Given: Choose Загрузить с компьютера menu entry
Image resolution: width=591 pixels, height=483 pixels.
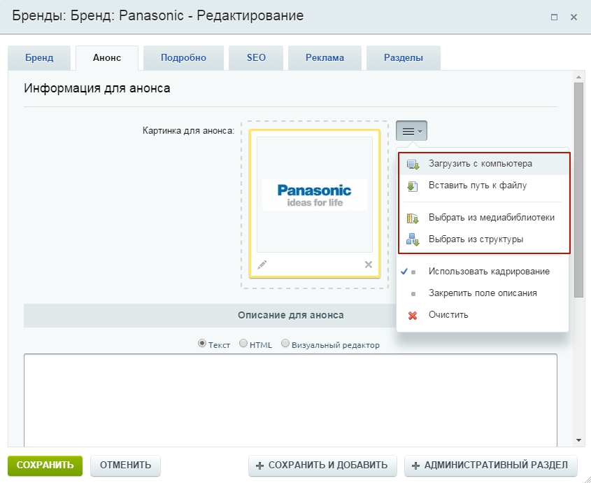Looking at the screenshot, I should tap(484, 164).
